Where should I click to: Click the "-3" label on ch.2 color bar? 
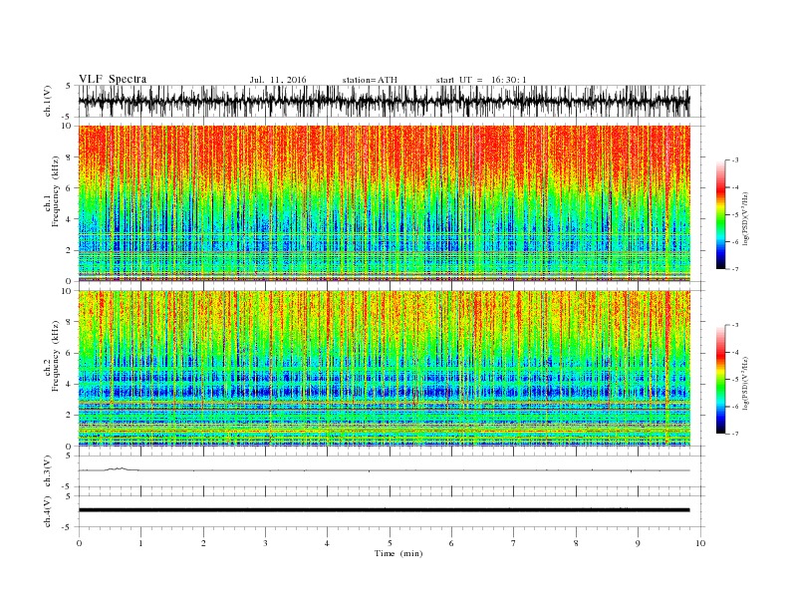tap(735, 325)
